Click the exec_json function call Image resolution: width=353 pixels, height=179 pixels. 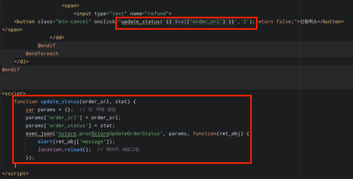[x=39, y=134]
